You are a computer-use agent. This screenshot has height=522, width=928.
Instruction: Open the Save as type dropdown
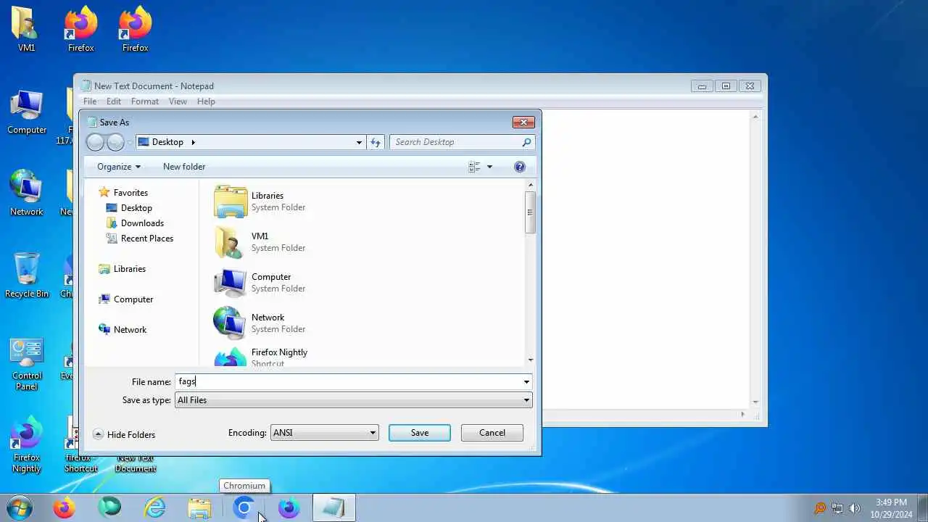(354, 400)
